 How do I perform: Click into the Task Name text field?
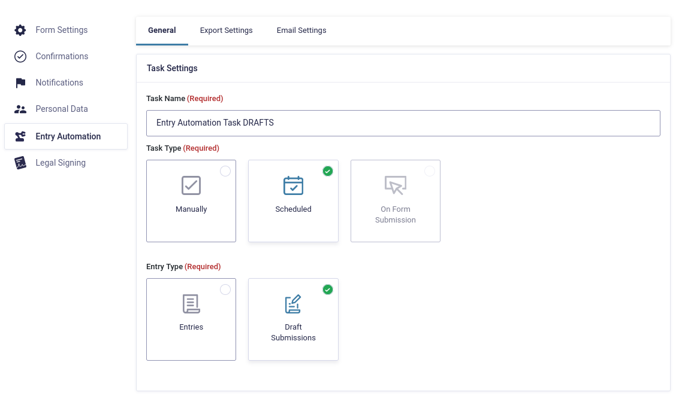coord(403,123)
